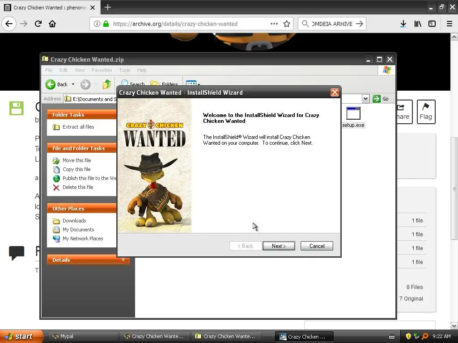The height and width of the screenshot is (343, 458).
Task: Click the Go button beside address bar
Action: [x=381, y=99]
